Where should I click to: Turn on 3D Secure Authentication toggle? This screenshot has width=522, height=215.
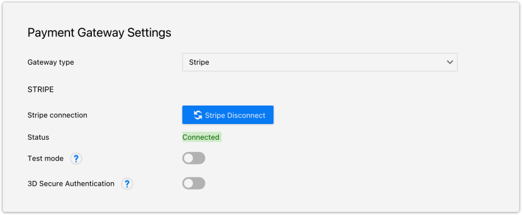pyautogui.click(x=194, y=183)
